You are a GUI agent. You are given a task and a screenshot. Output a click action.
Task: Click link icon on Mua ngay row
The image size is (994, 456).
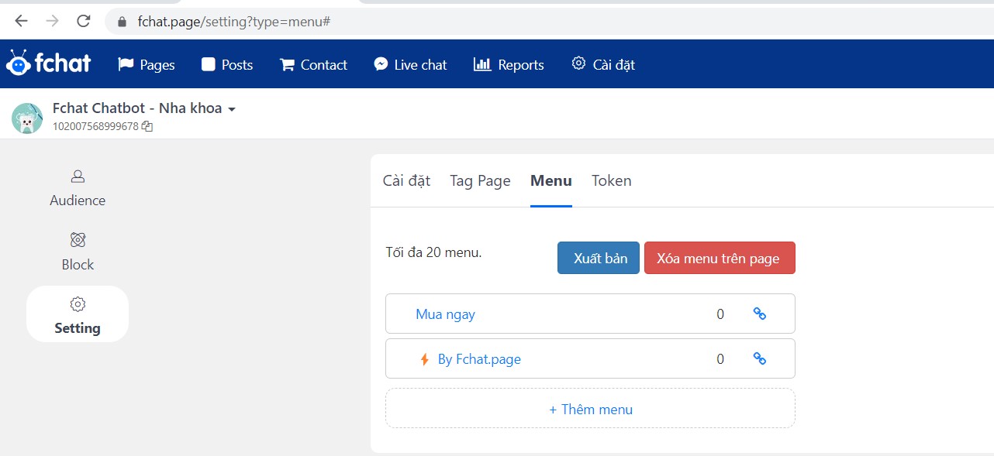click(760, 314)
